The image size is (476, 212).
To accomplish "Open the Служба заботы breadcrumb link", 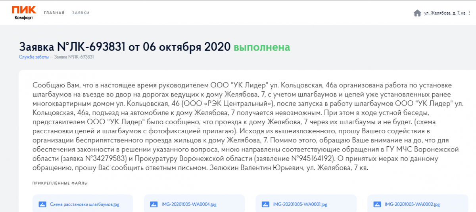I will 34,57.
